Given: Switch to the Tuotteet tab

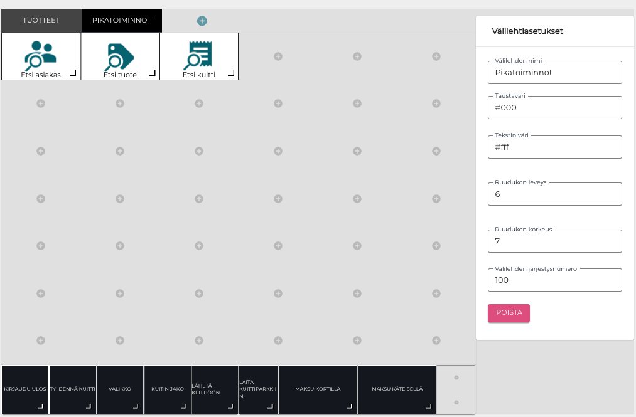Looking at the screenshot, I should 41,20.
